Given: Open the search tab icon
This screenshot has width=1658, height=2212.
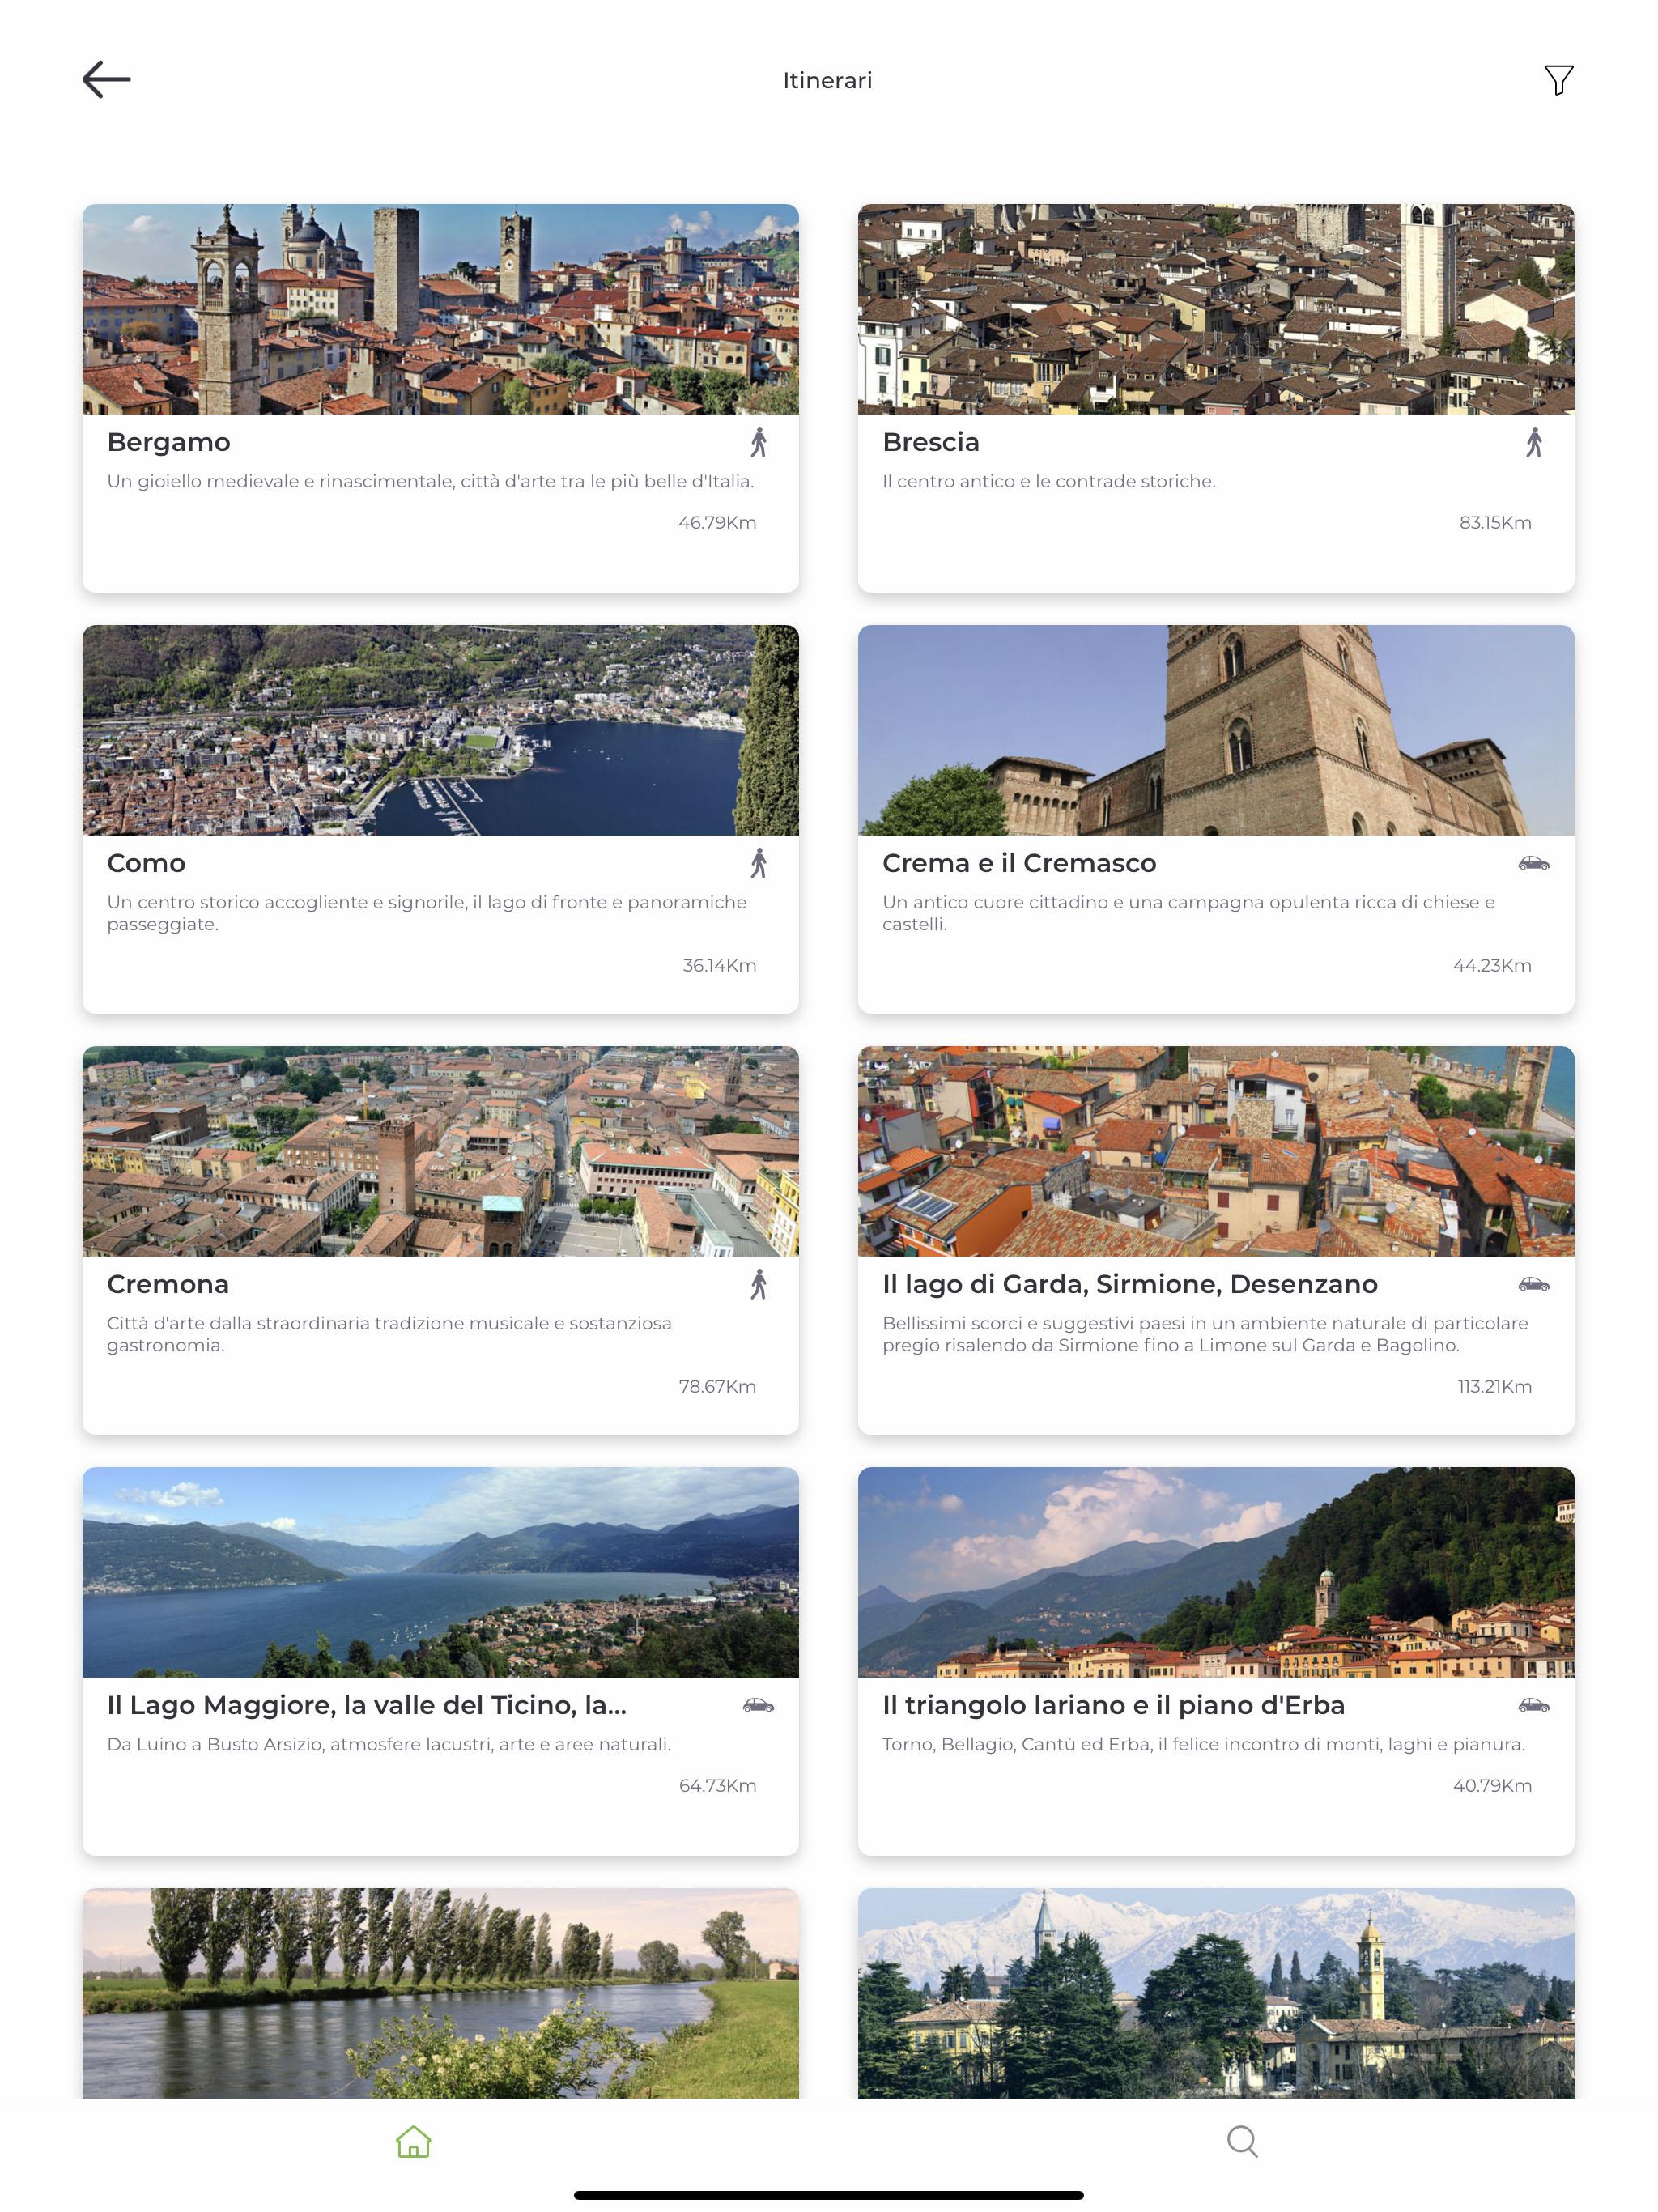Looking at the screenshot, I should pos(1242,2141).
